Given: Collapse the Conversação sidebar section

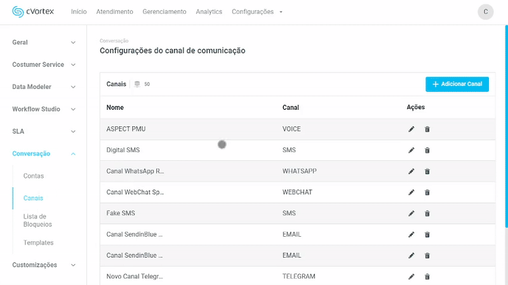Looking at the screenshot, I should [x=43, y=154].
